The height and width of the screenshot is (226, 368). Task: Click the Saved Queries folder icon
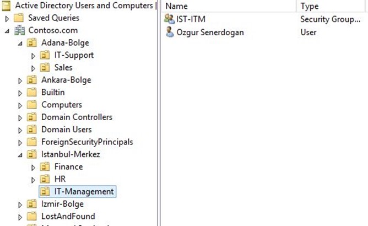(19, 18)
